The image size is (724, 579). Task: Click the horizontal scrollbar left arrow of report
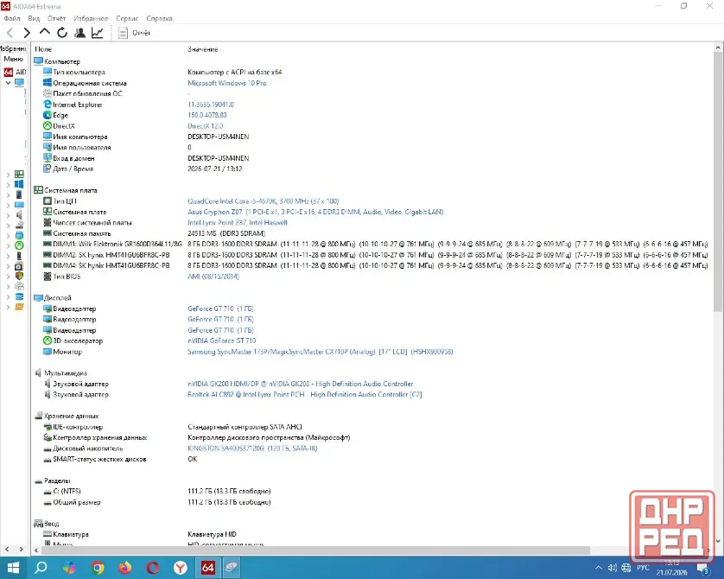tap(36, 550)
